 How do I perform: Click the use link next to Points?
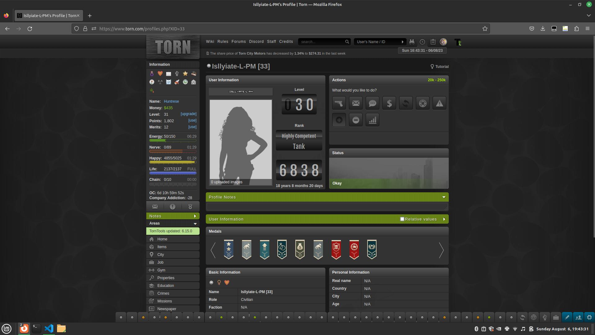tap(192, 120)
